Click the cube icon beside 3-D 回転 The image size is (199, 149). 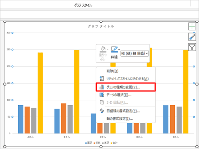click(102, 103)
